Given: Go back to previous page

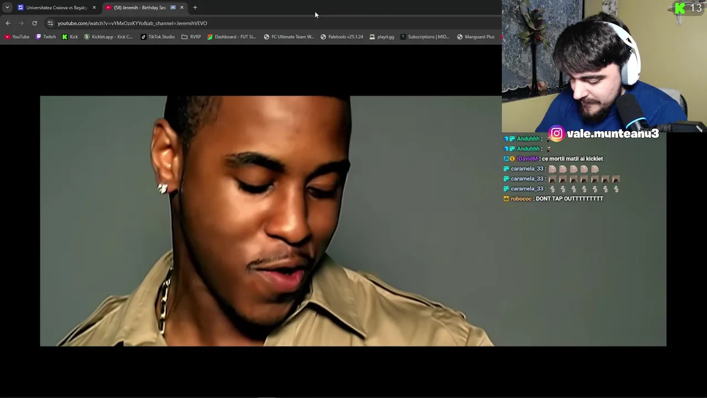Looking at the screenshot, I should (8, 23).
